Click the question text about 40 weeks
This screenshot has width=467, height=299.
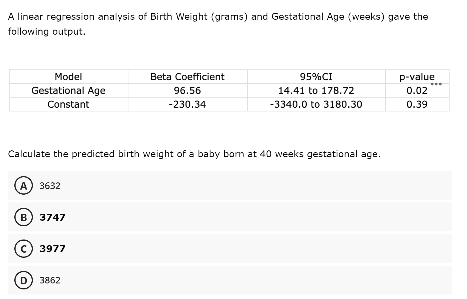194,154
